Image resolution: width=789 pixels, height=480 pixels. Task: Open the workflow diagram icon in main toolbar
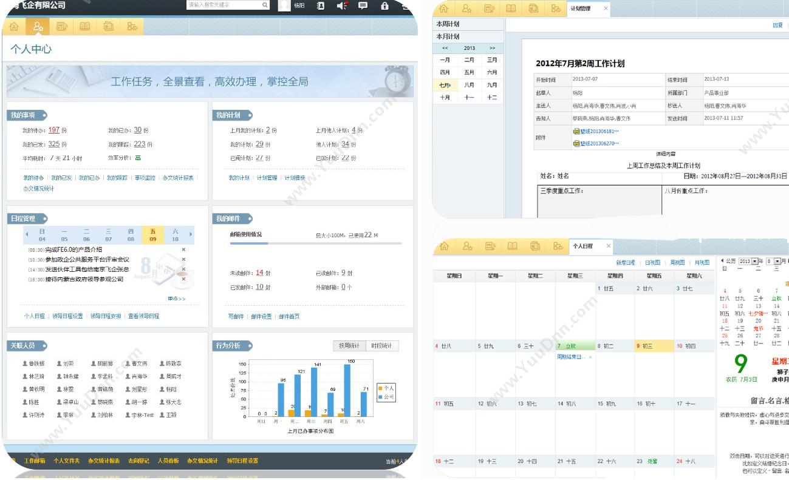click(x=132, y=26)
